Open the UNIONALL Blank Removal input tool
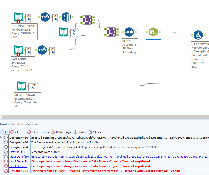This screenshot has width=209, height=175. tap(18, 17)
